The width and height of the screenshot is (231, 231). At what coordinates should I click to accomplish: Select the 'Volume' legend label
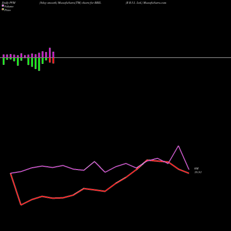click(9, 6)
